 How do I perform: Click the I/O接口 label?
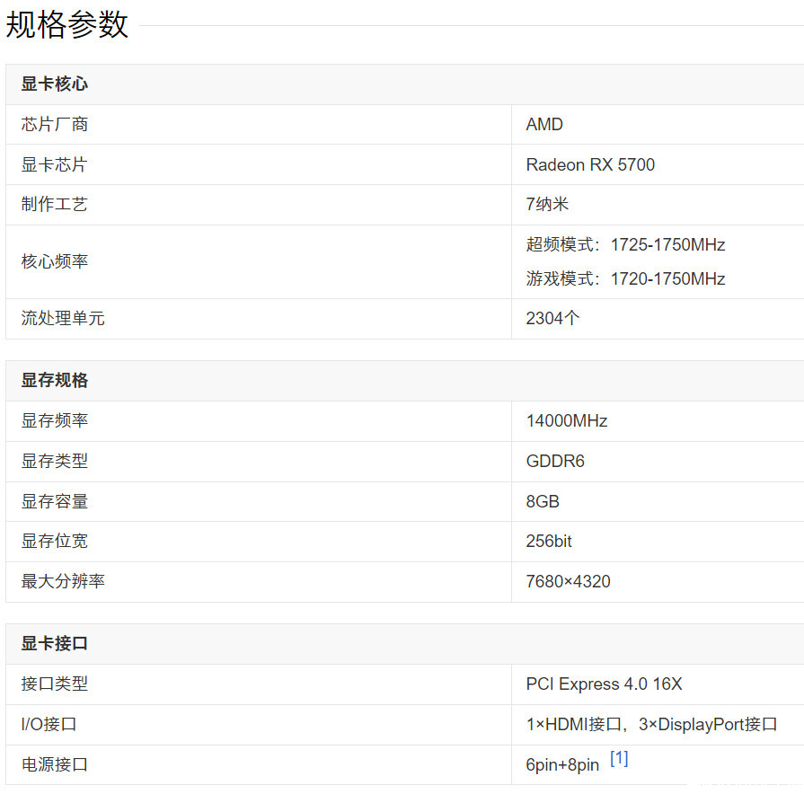(49, 724)
